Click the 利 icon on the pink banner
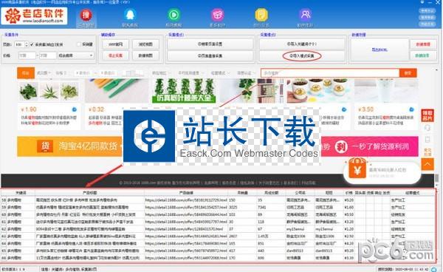 (x=340, y=146)
